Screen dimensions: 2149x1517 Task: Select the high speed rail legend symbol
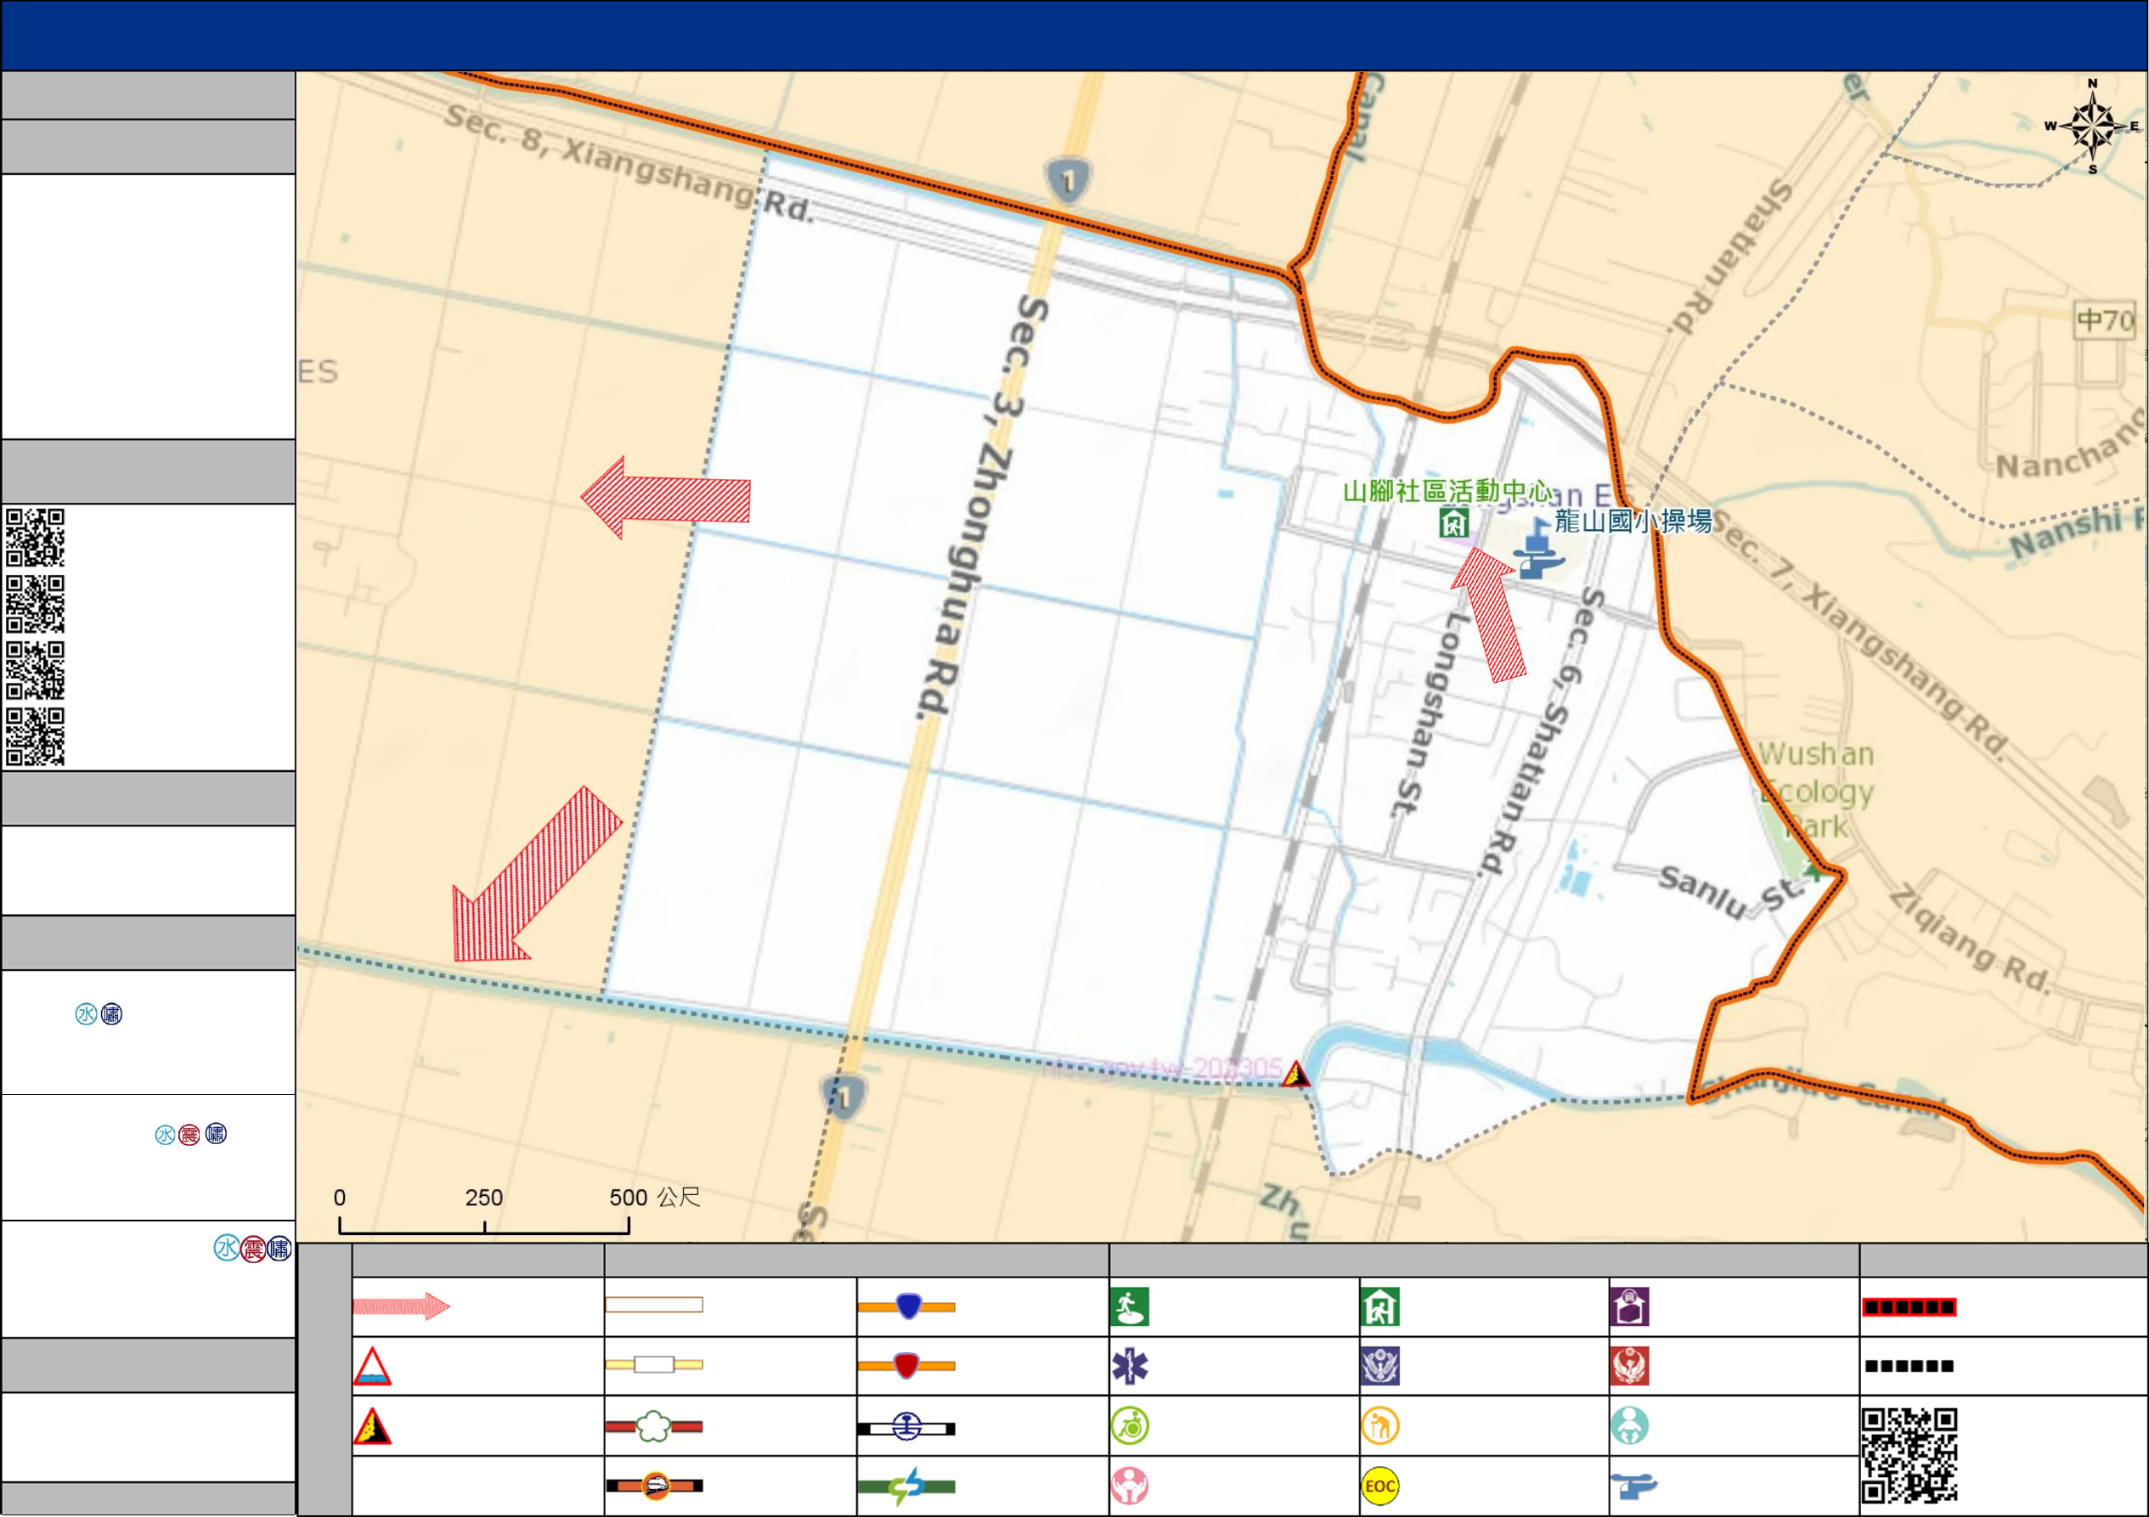pyautogui.click(x=654, y=1486)
